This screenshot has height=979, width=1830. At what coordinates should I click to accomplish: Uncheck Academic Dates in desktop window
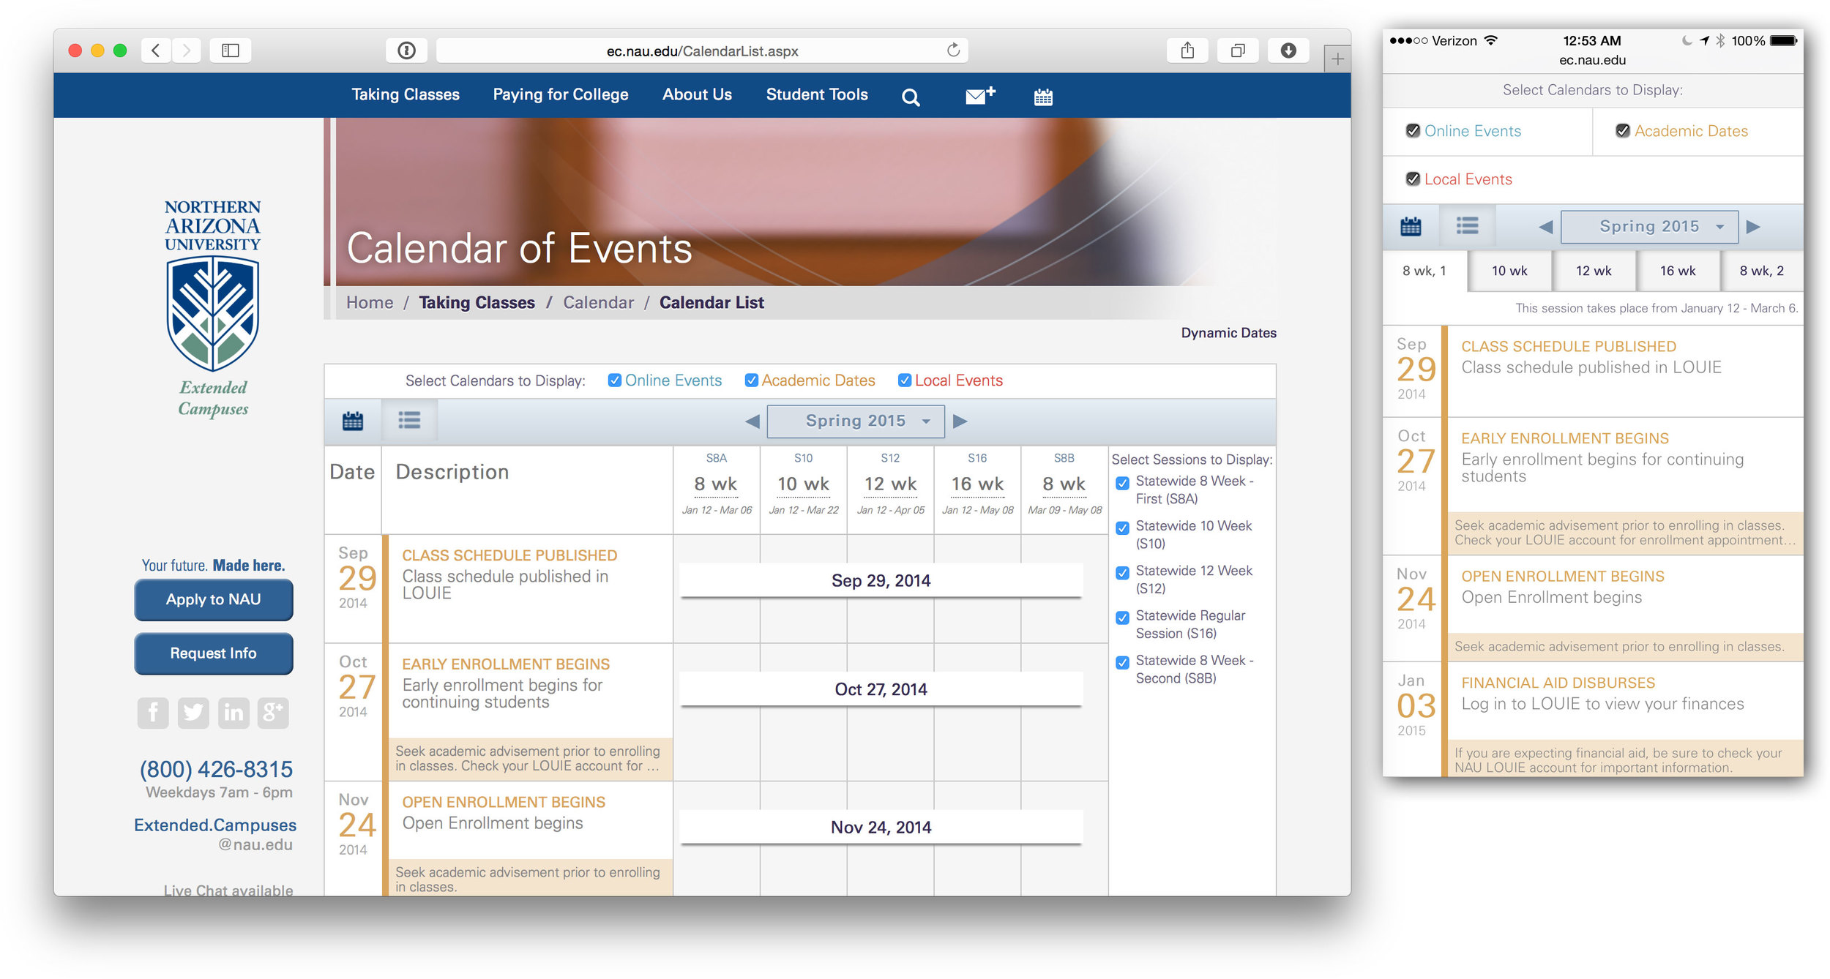coord(751,380)
